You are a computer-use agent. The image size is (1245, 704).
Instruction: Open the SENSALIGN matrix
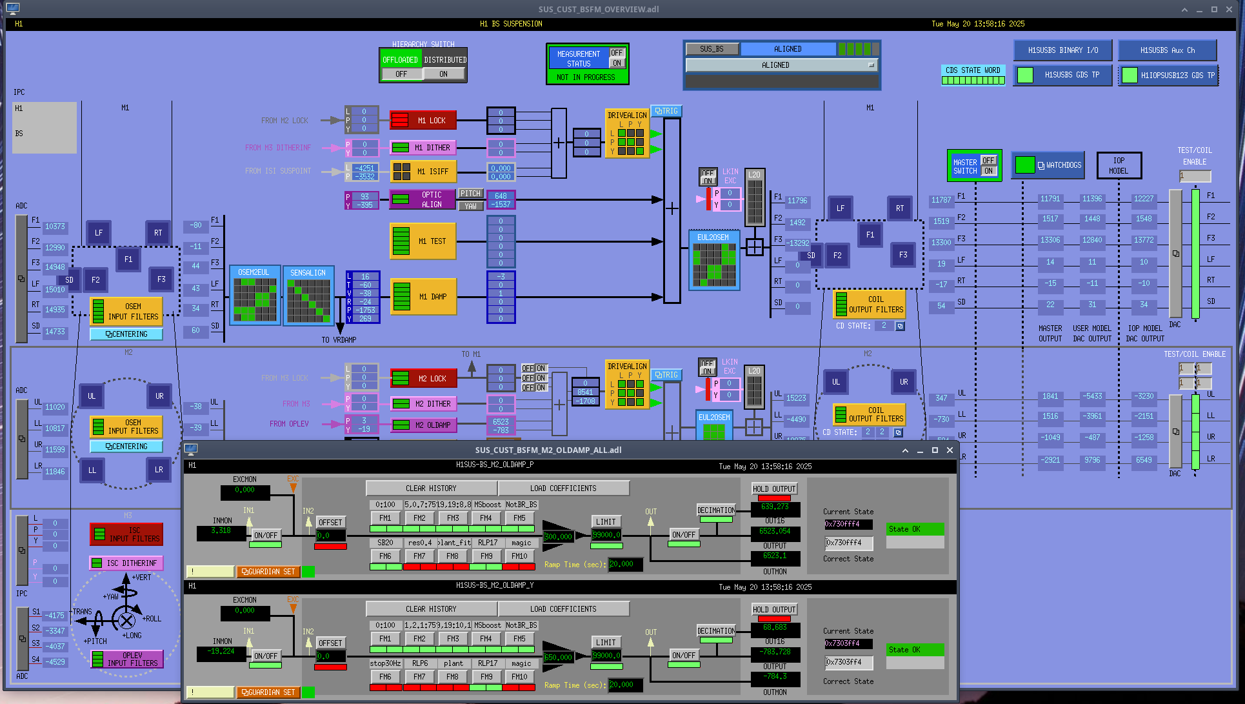point(308,296)
